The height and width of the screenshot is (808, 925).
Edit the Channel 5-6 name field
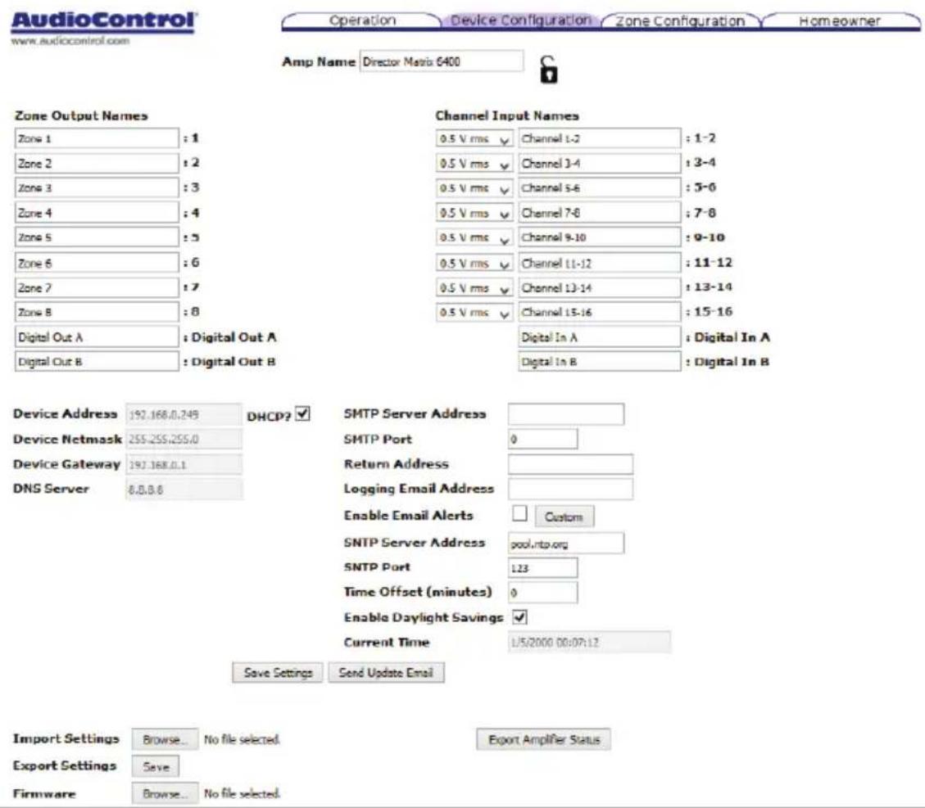[x=600, y=188]
